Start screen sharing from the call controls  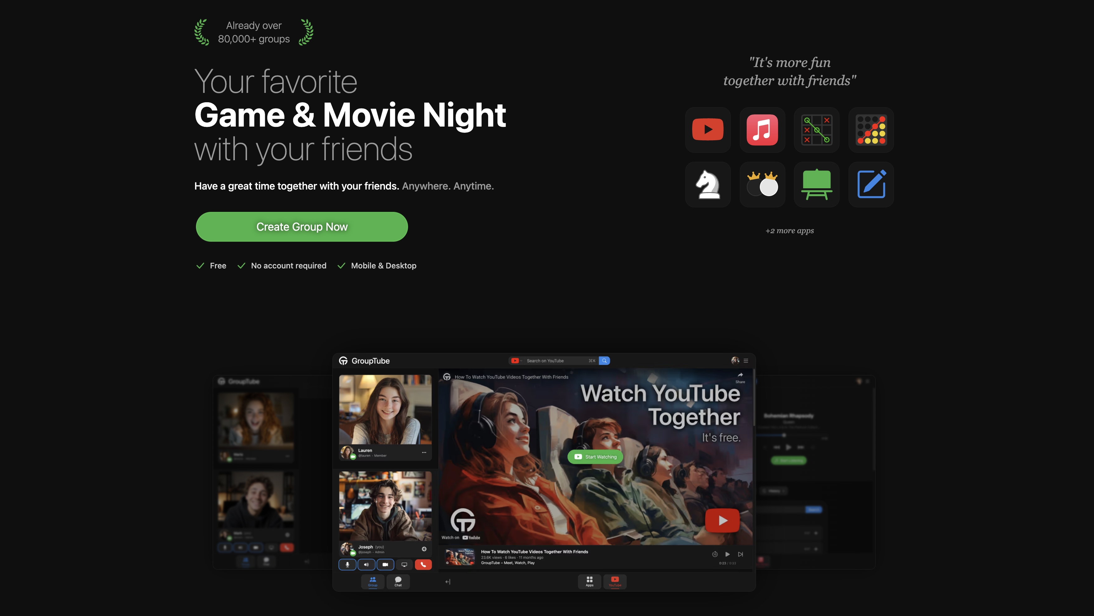point(404,565)
